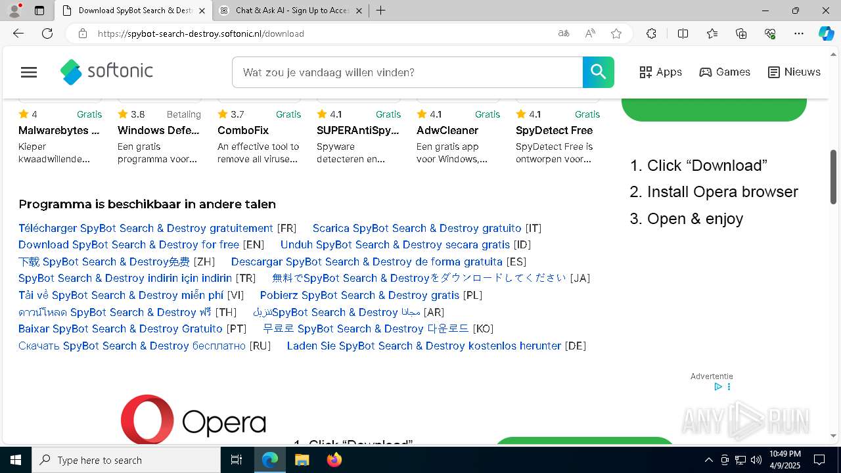View site information lock icon
The width and height of the screenshot is (841, 473).
pyautogui.click(x=83, y=34)
